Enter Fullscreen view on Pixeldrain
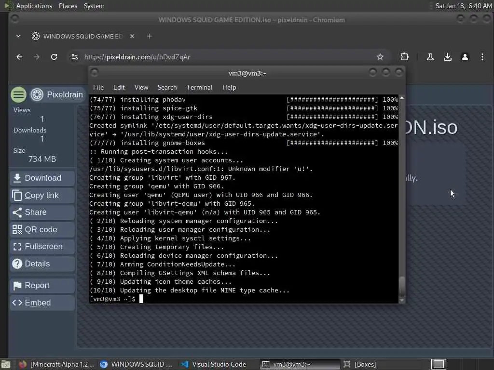Viewport: 494px width, 370px height. click(42, 247)
